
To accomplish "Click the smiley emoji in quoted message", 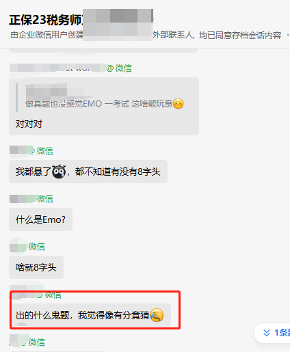I will pyautogui.click(x=179, y=104).
